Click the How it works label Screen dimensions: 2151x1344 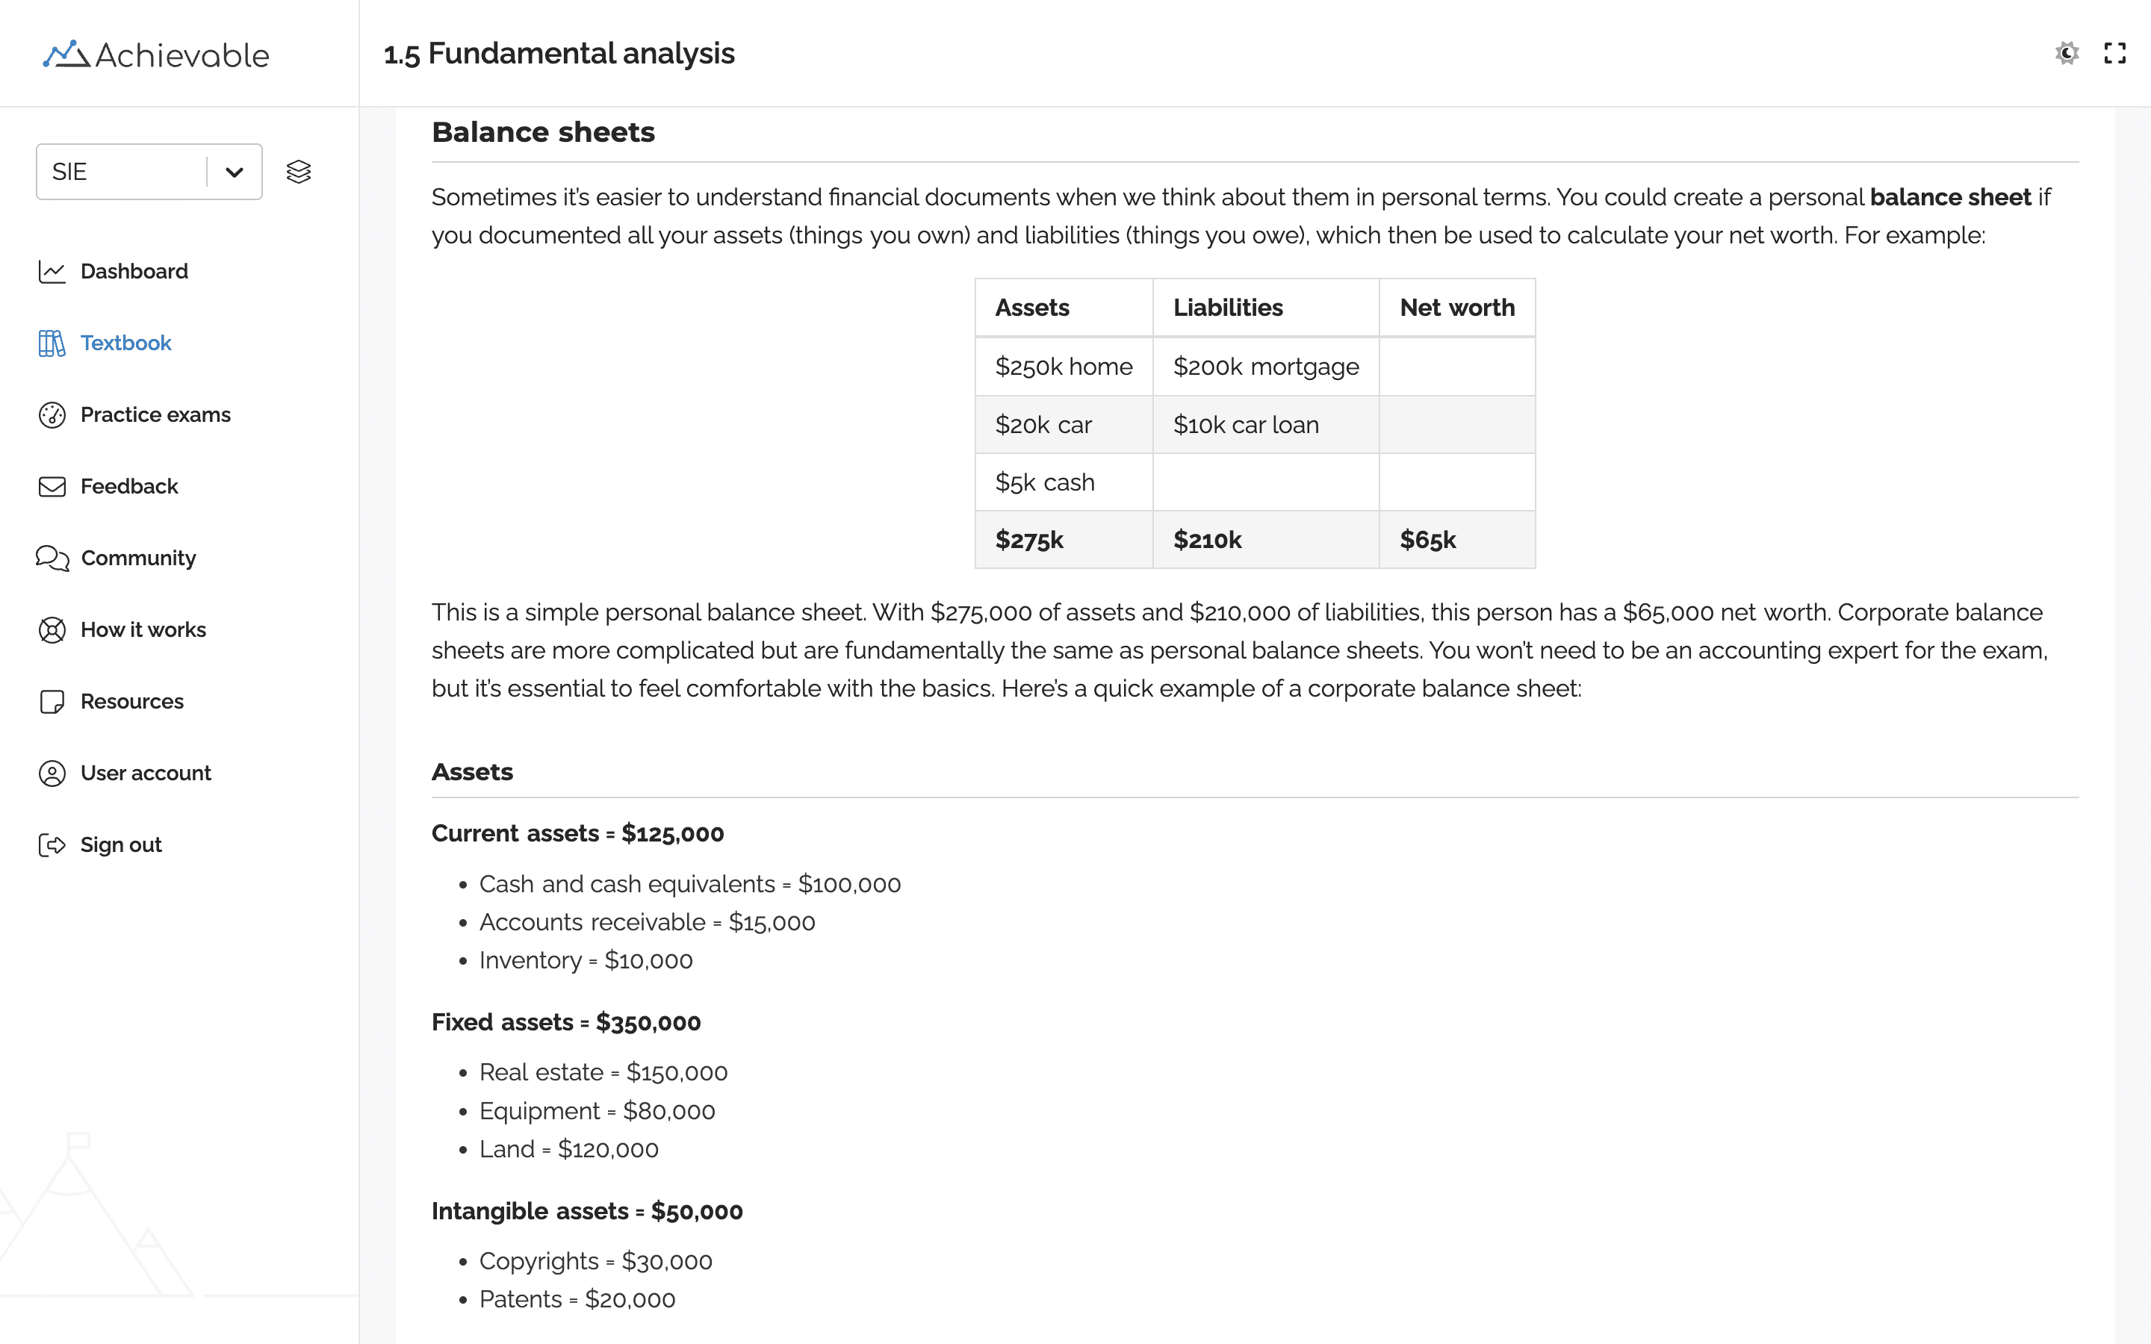click(143, 630)
